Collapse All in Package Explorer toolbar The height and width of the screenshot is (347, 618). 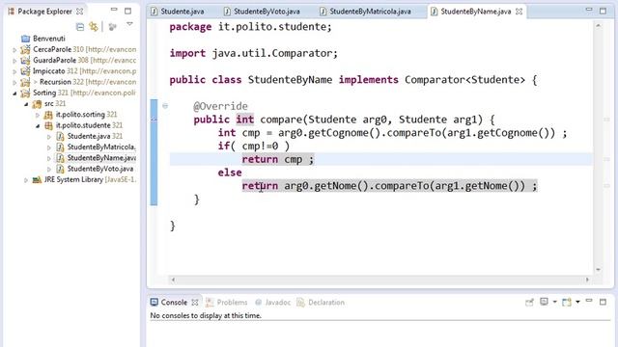click(x=80, y=27)
